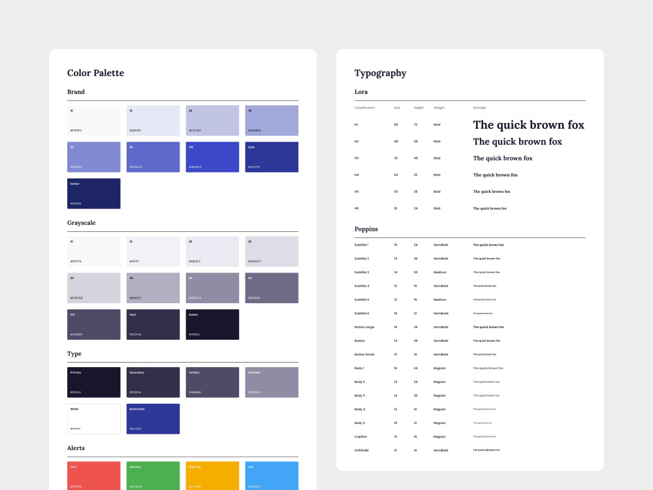Viewport: 653px width, 490px height.
Task: Click the Caption row label
Action: pyautogui.click(x=360, y=436)
